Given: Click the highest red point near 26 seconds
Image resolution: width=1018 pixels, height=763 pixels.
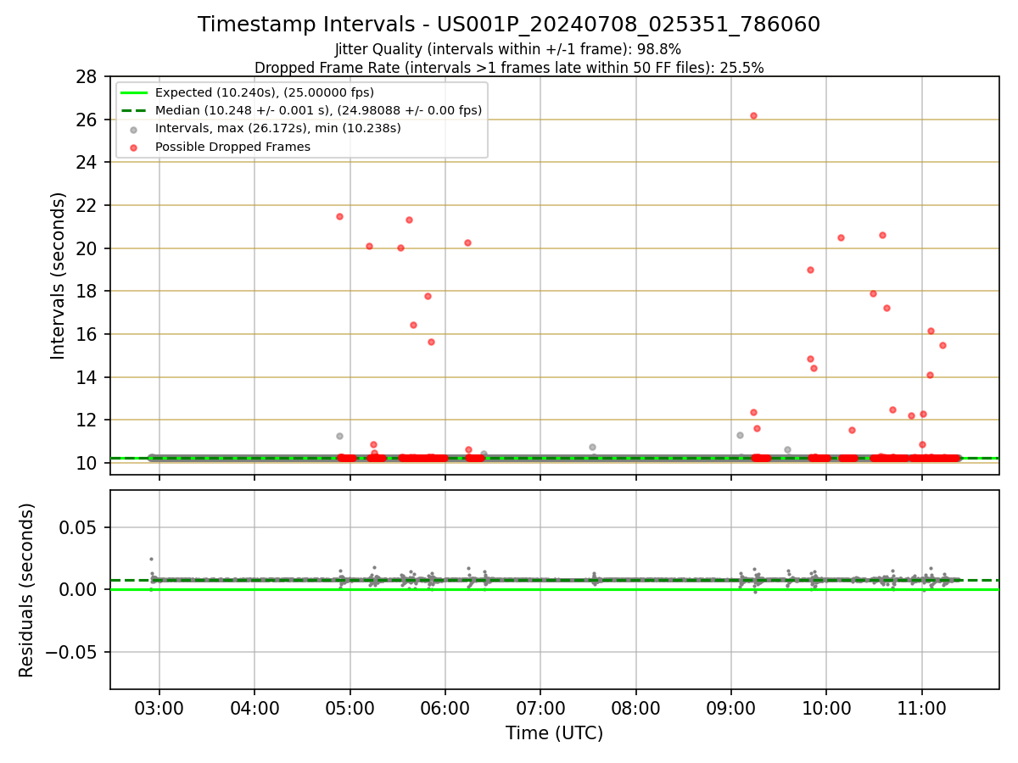Looking at the screenshot, I should [753, 115].
